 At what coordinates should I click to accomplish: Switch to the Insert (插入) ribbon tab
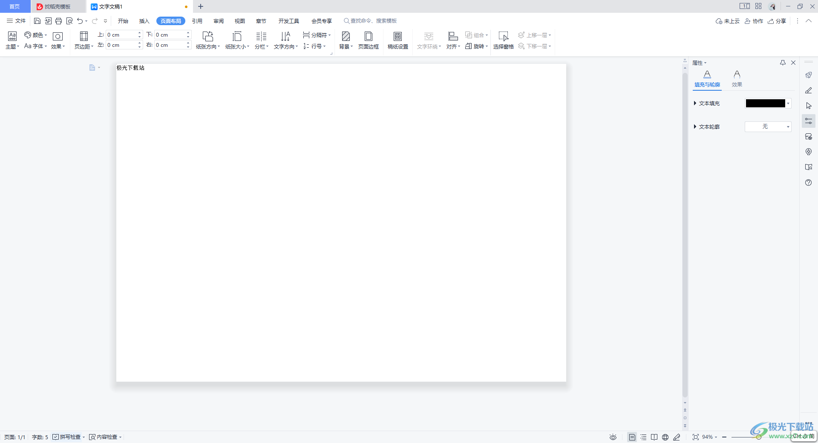(144, 21)
